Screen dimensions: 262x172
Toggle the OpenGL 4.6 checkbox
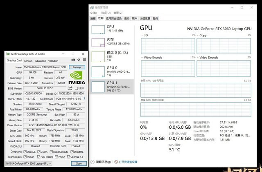point(68,157)
